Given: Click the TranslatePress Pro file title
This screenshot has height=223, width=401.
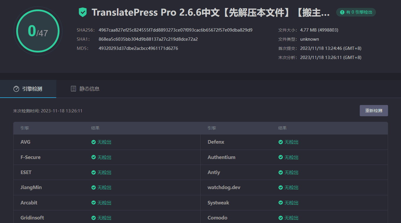Looking at the screenshot, I should click(211, 12).
